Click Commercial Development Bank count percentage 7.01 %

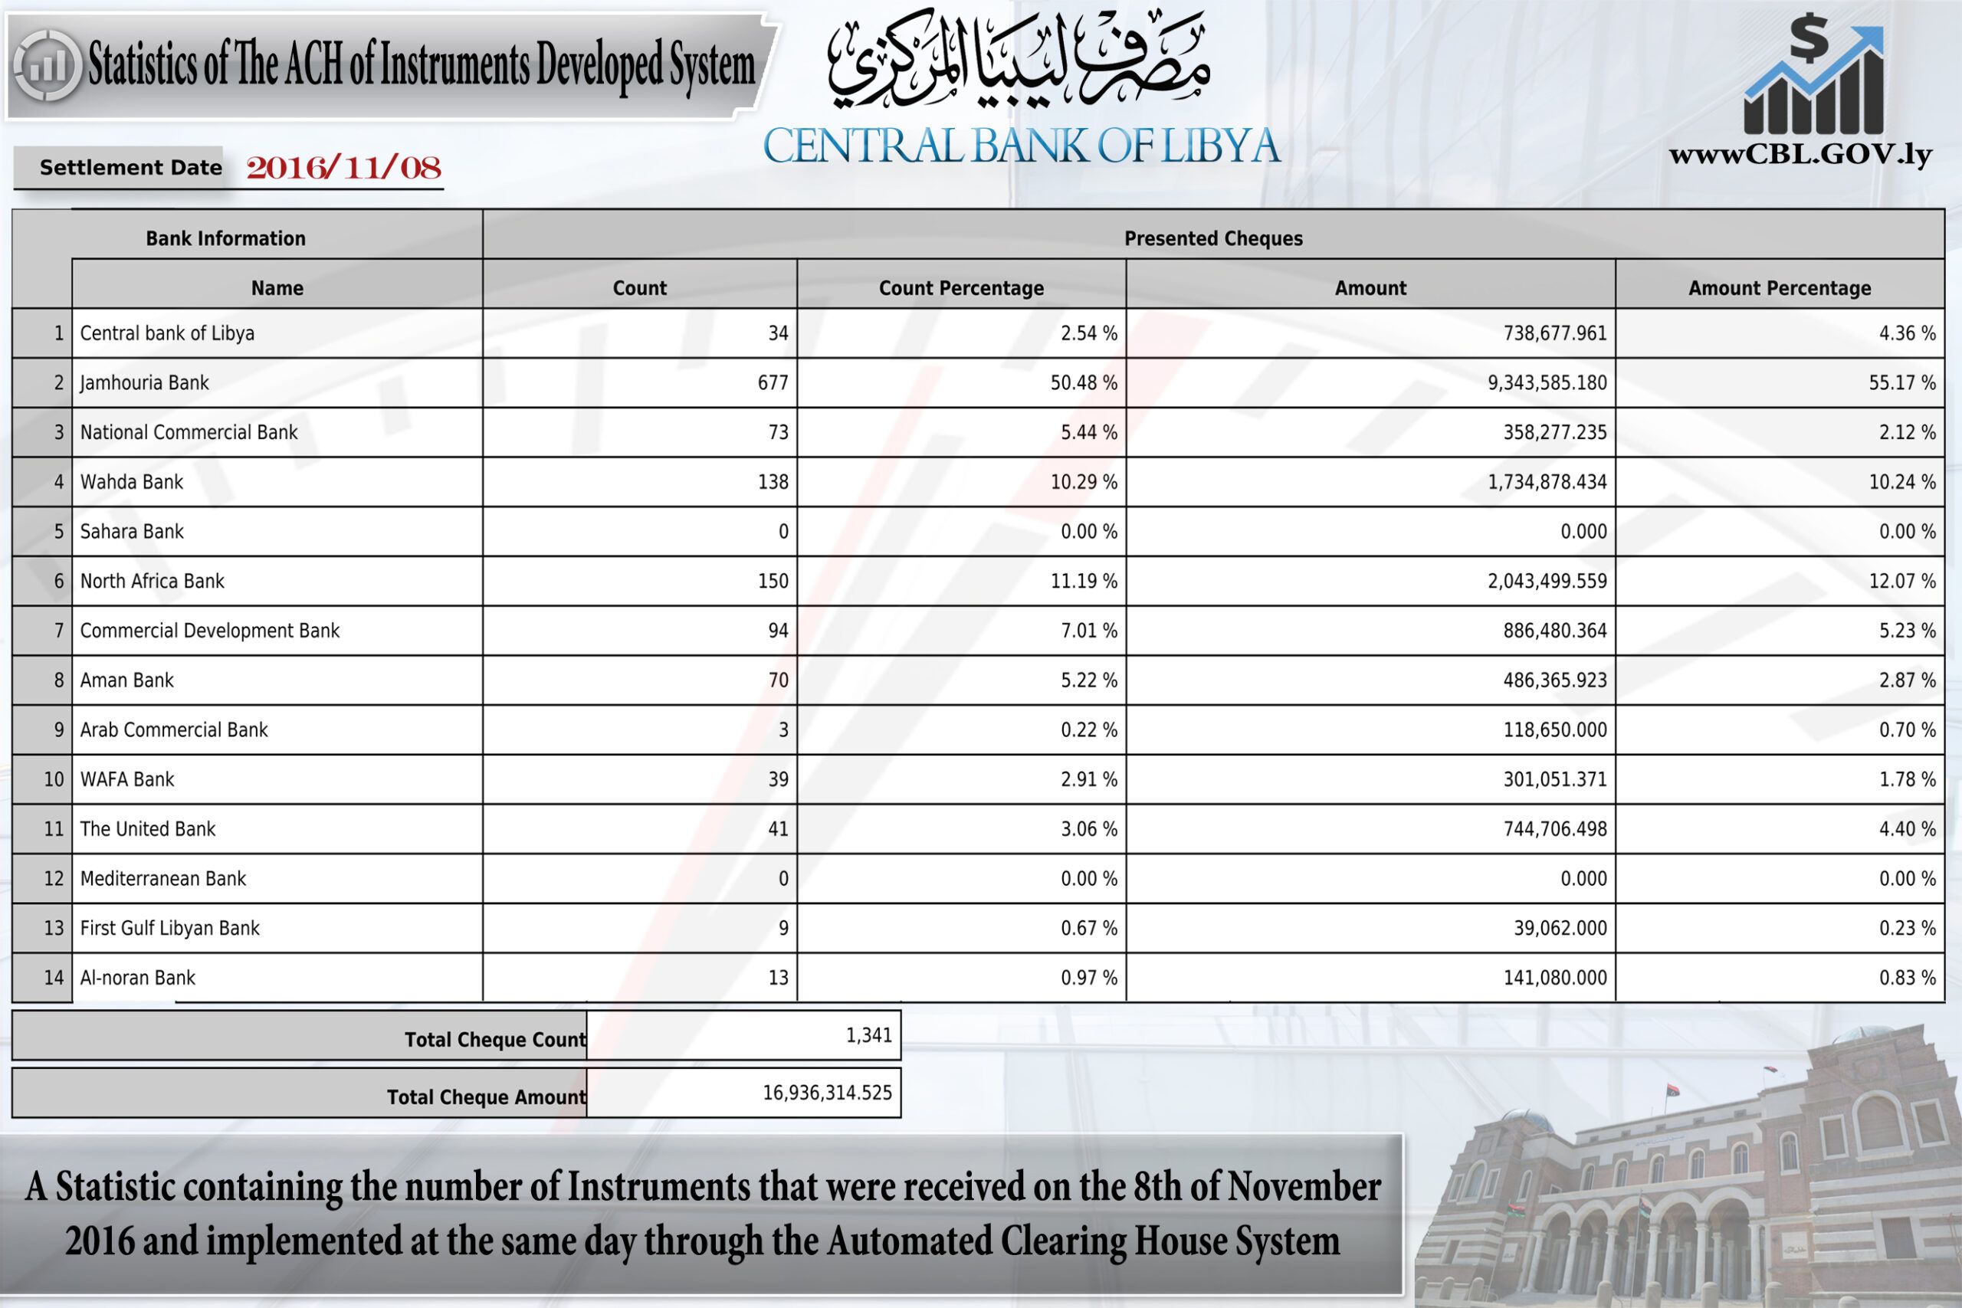click(x=1088, y=631)
